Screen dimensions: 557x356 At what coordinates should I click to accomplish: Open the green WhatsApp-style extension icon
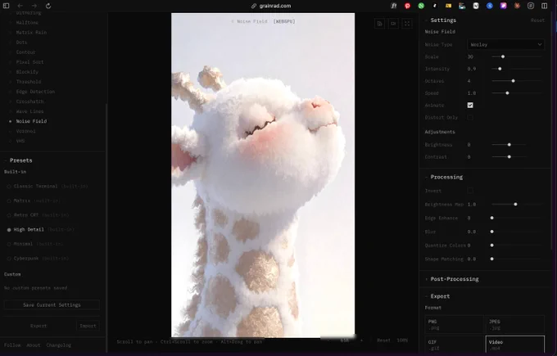[421, 6]
